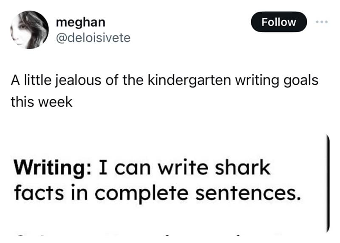Viewport: 340px width, 243px height.
Task: Open the three-dot more options menu
Action: click(322, 22)
